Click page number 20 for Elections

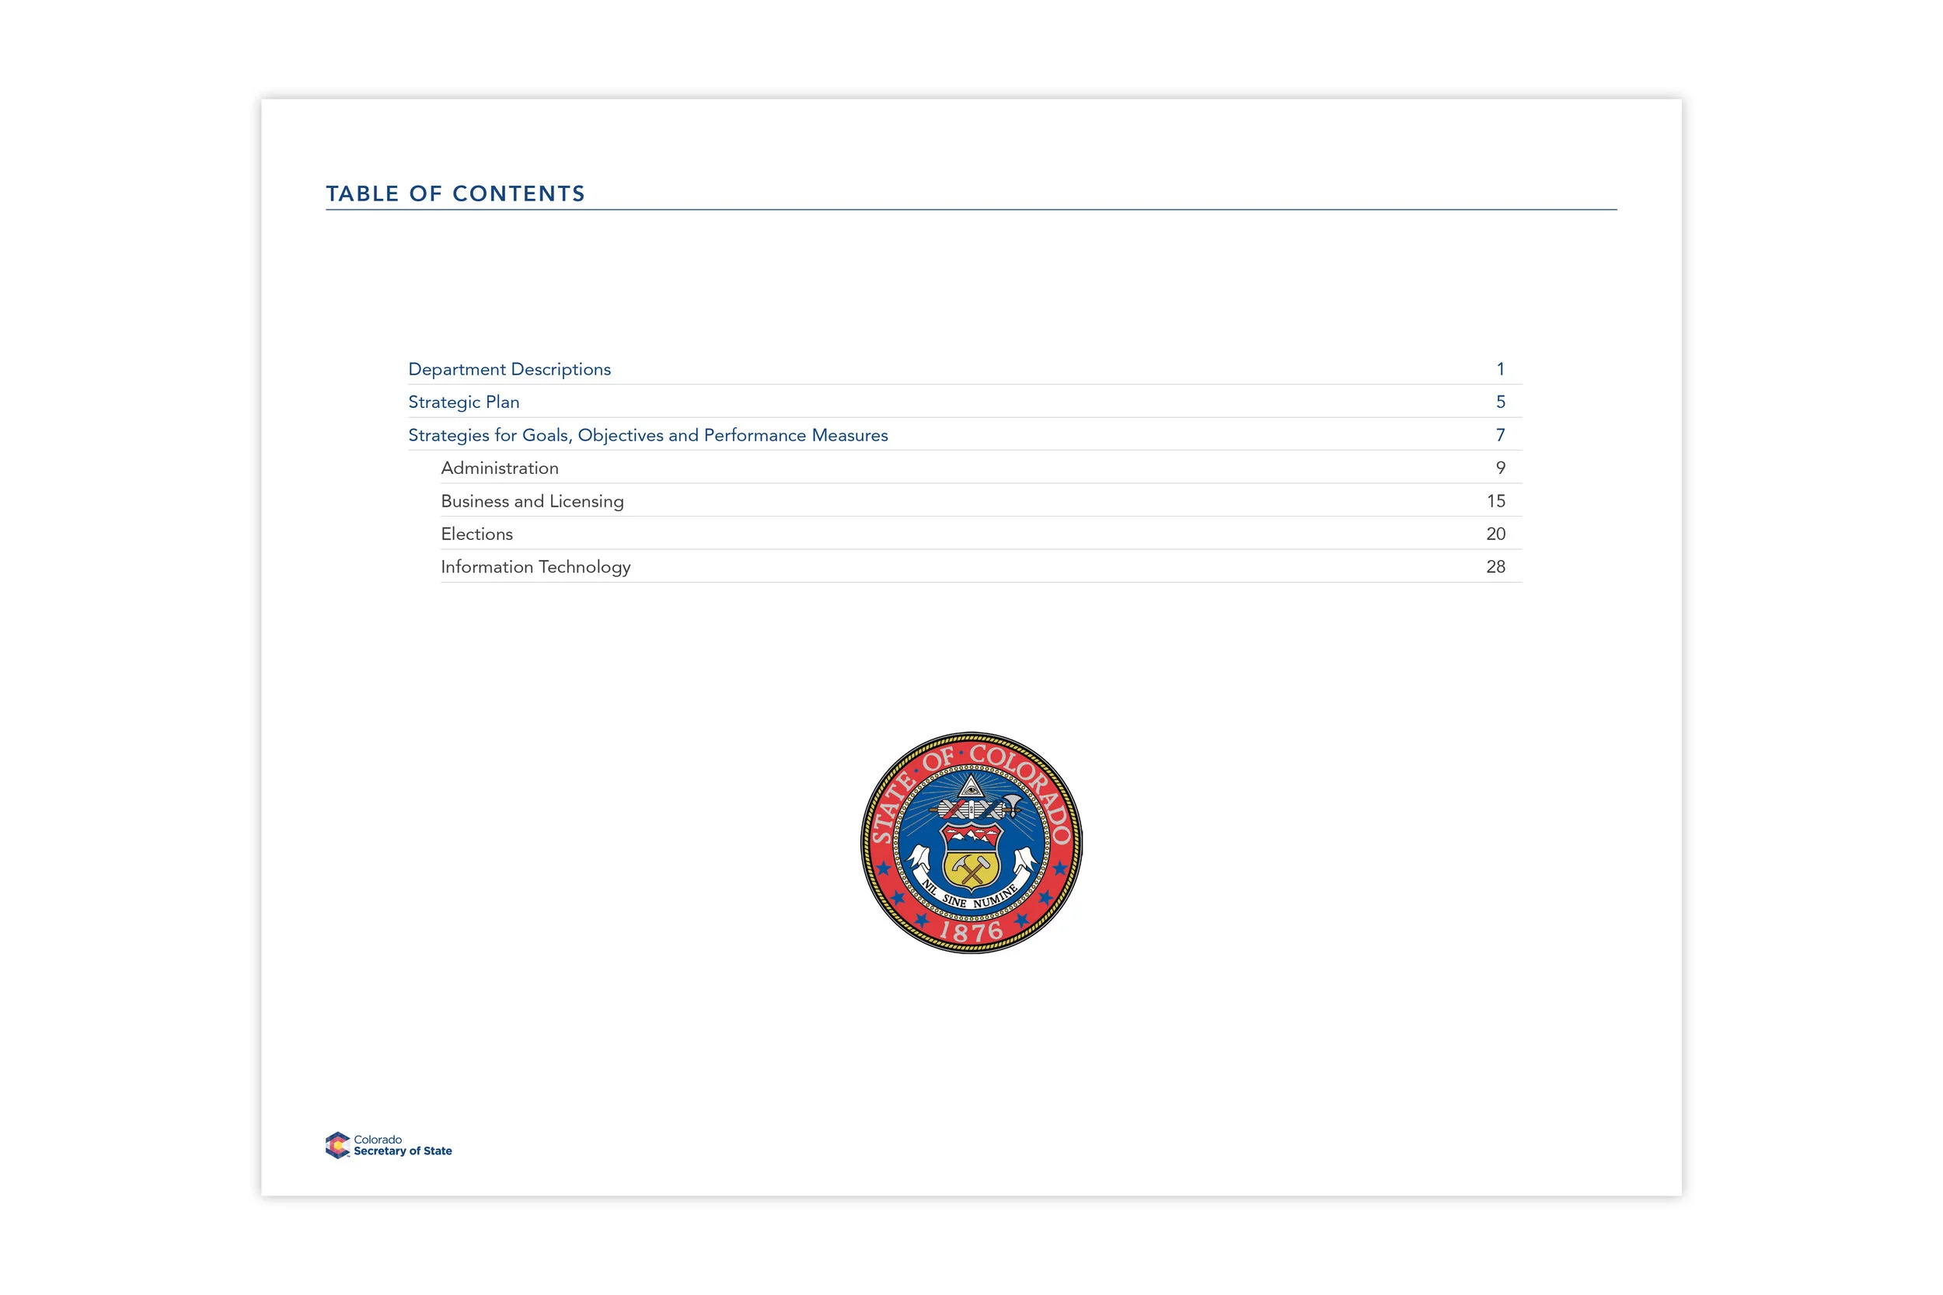pos(1496,534)
